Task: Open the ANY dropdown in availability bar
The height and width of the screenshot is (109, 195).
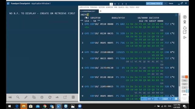Action: pos(150,99)
